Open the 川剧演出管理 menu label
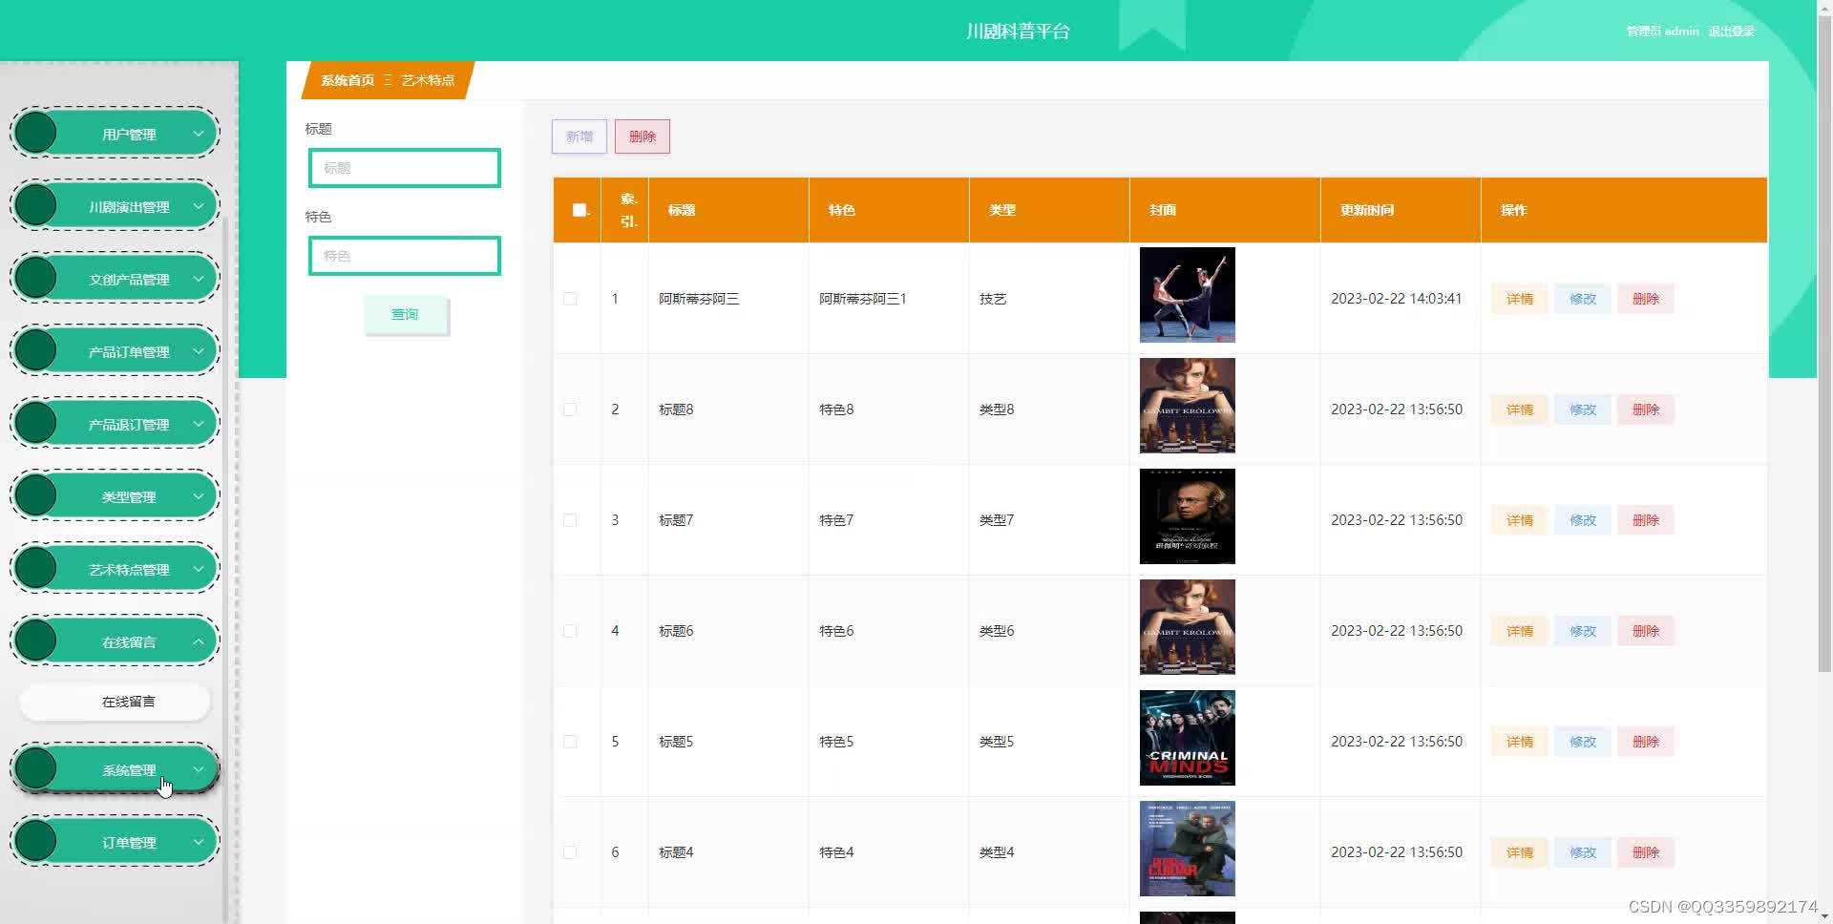This screenshot has height=924, width=1833. pos(129,207)
